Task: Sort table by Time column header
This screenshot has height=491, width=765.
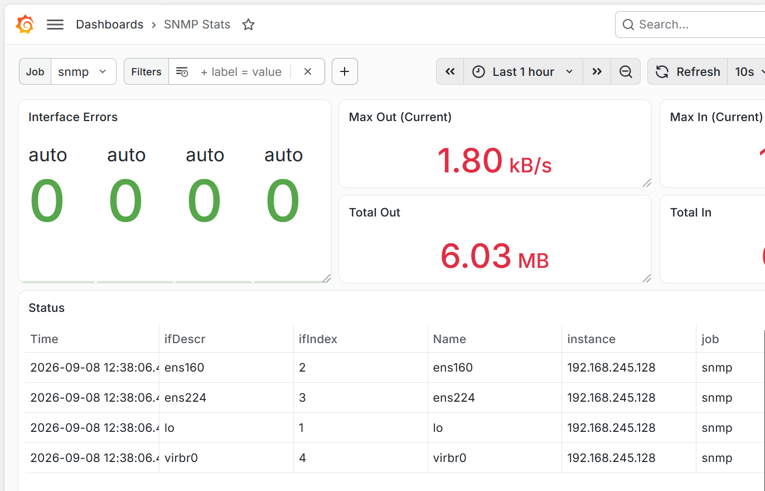Action: 44,339
